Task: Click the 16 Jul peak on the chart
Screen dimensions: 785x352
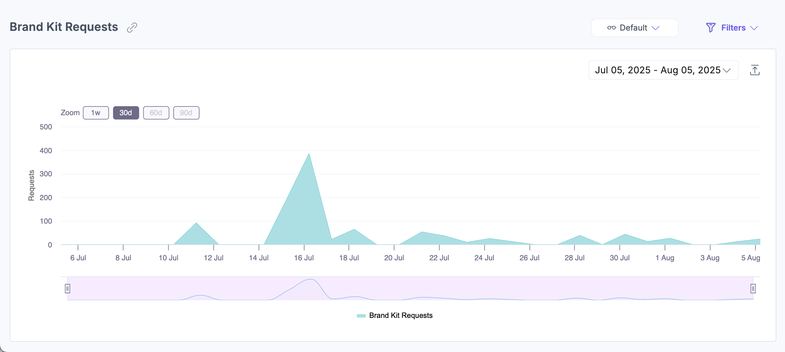Action: pos(309,154)
